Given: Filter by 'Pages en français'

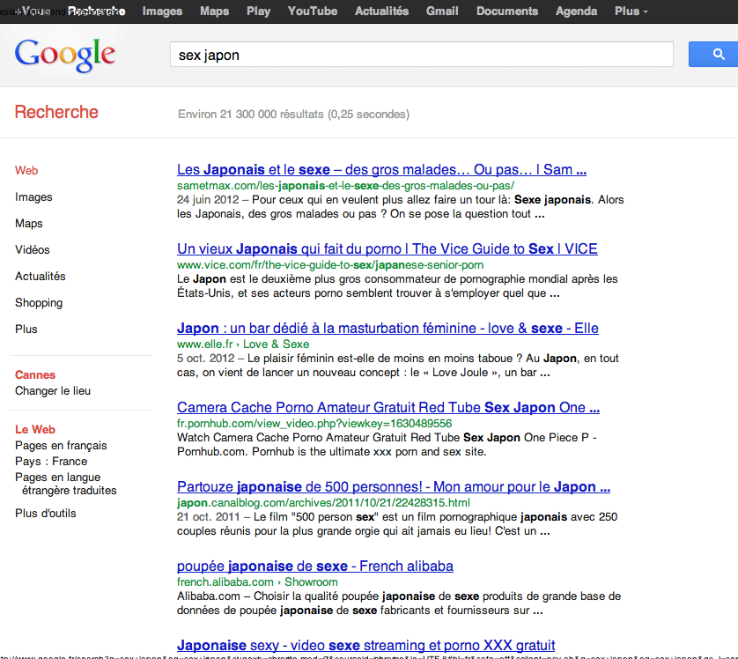Looking at the screenshot, I should point(61,445).
